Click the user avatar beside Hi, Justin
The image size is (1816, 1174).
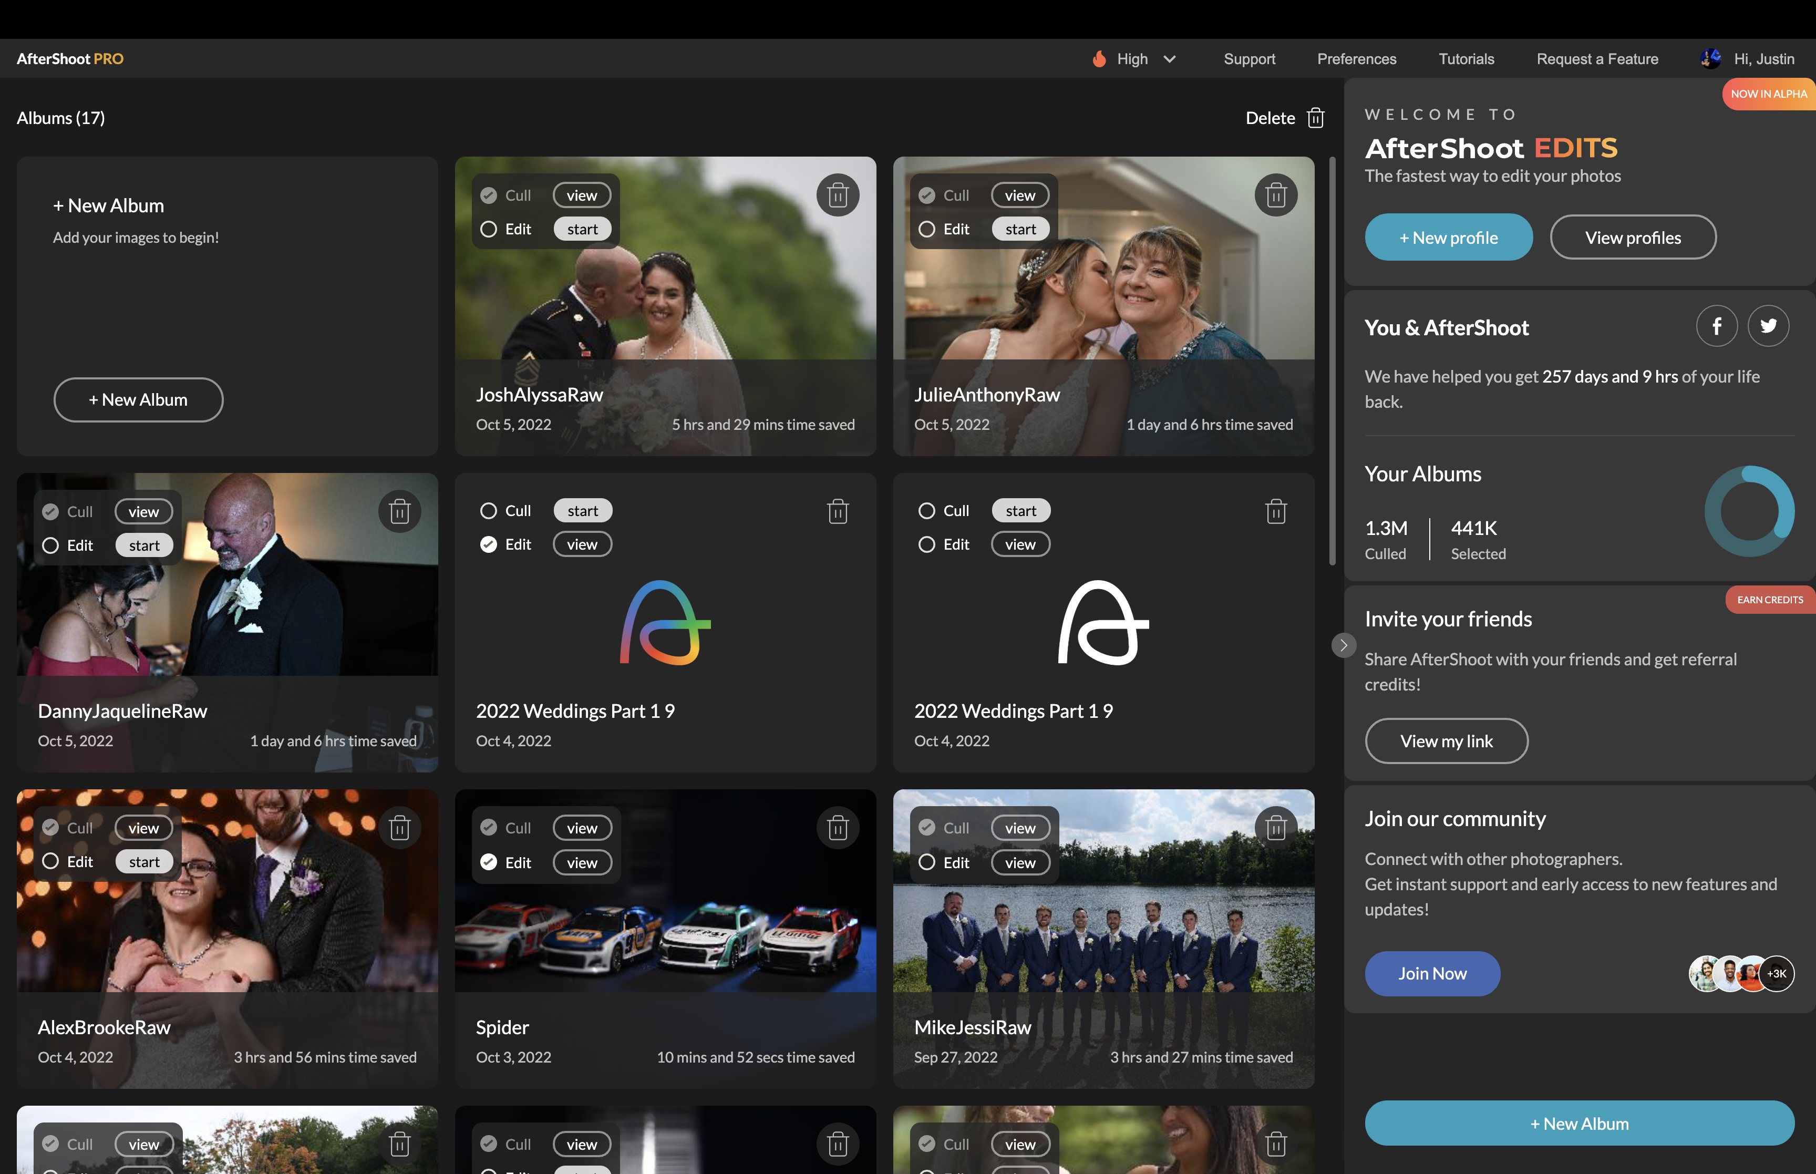[1711, 59]
